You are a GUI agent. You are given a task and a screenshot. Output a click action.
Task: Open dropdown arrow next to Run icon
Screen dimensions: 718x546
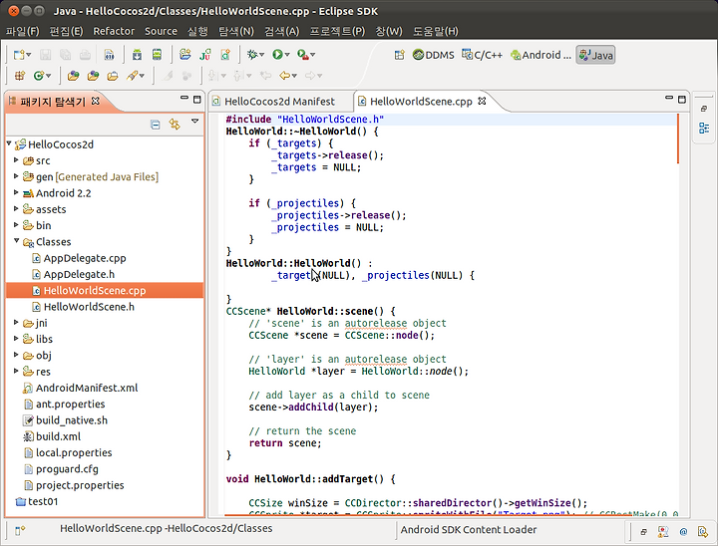tap(287, 55)
